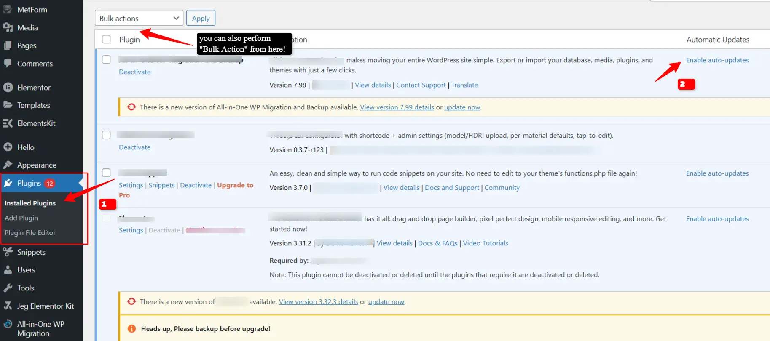Open Settings for the code snippets plugin
The image size is (770, 341).
tap(131, 185)
